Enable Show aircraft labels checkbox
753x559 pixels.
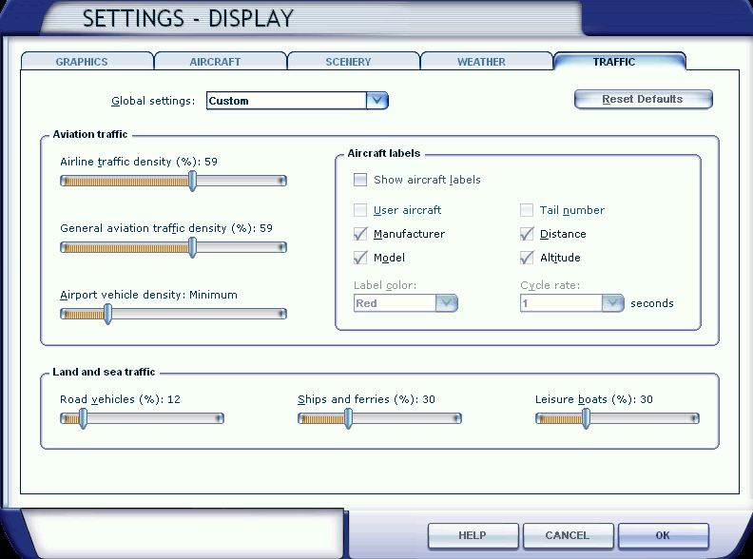click(360, 180)
